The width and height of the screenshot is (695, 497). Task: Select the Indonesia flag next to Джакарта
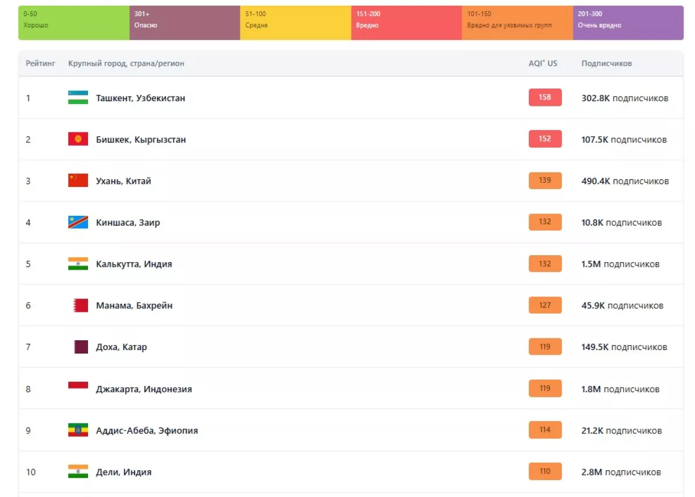(78, 386)
